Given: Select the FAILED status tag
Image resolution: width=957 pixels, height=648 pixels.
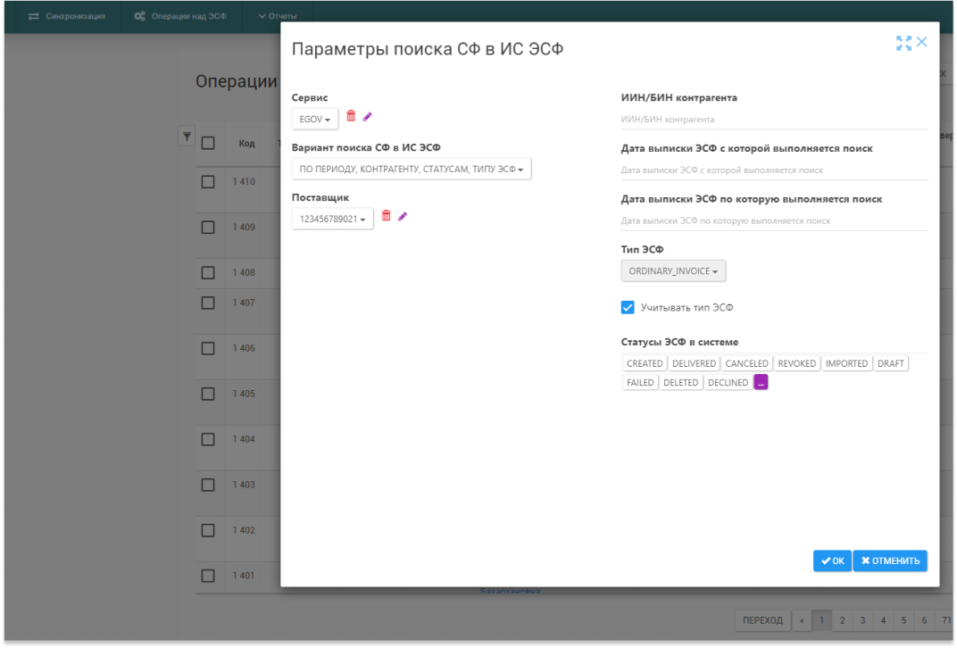Looking at the screenshot, I should point(640,383).
